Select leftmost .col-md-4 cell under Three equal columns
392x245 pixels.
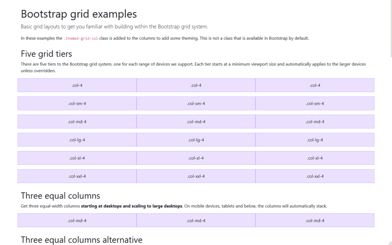[77, 220]
